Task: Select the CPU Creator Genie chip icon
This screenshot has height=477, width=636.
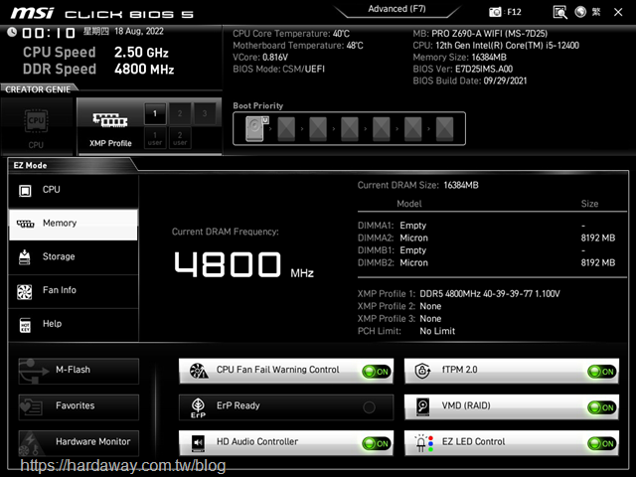Action: click(x=36, y=120)
